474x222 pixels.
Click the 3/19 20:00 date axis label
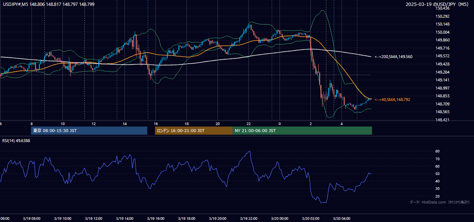click(217, 219)
